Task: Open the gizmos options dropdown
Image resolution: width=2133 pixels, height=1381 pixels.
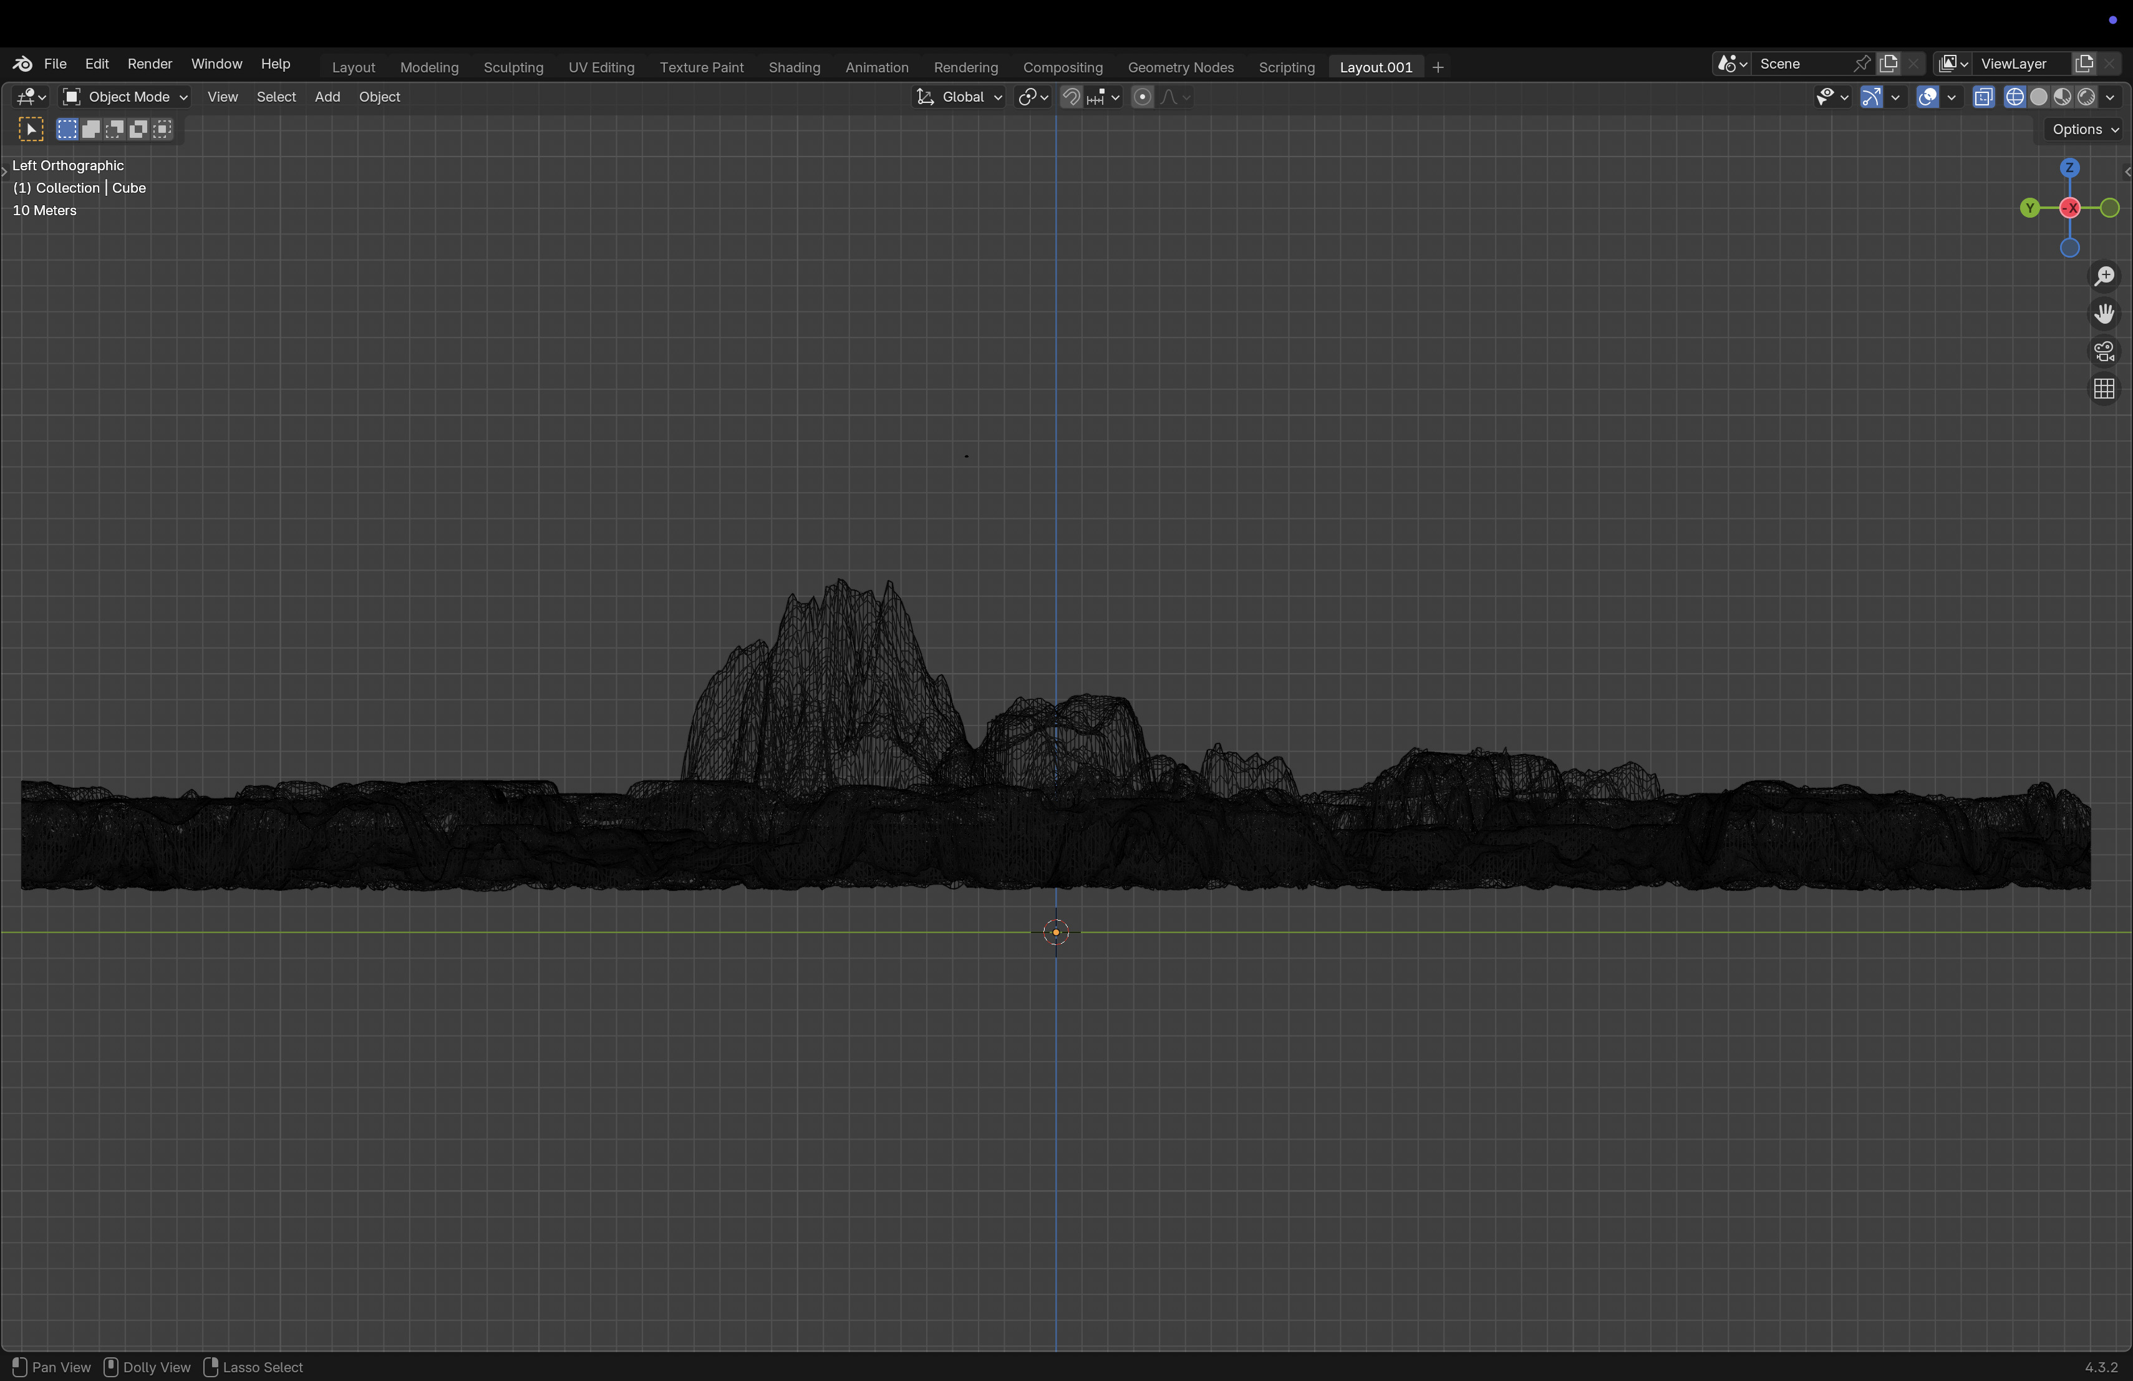Action: tap(1895, 97)
